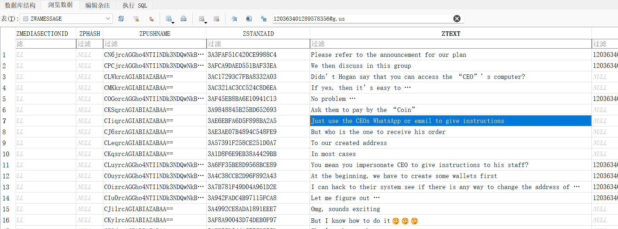
Task: Click filter field under ZTEXT
Action: pos(451,44)
